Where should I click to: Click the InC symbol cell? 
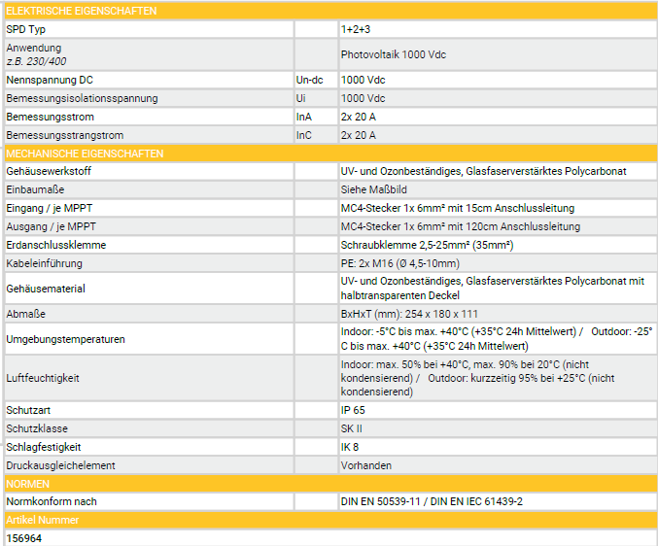click(304, 135)
